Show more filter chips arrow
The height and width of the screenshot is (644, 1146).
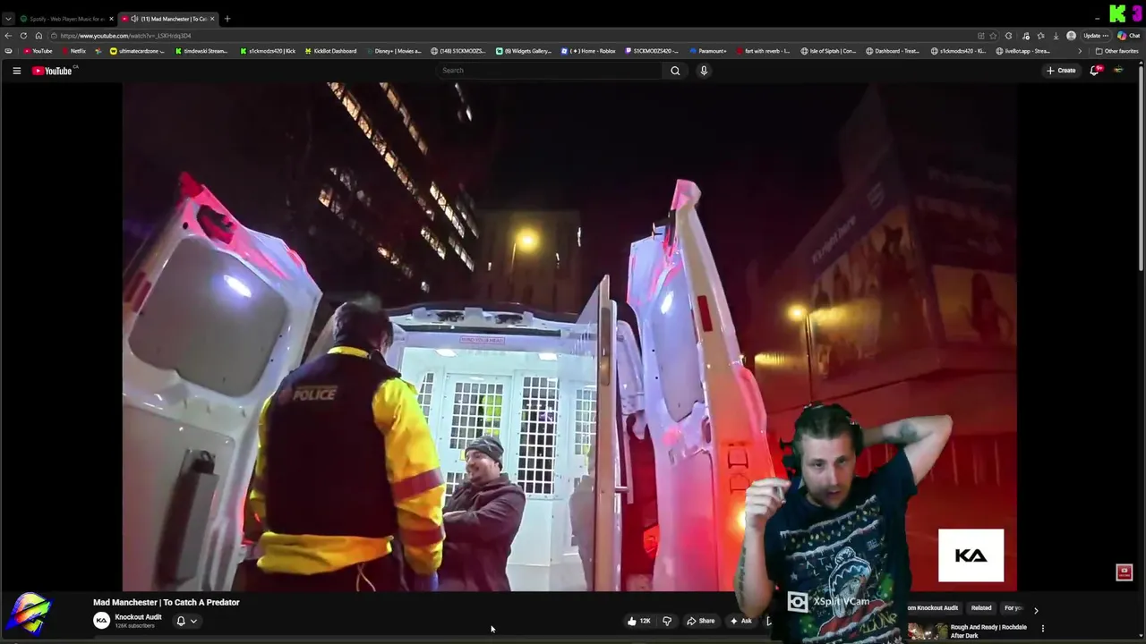(1036, 610)
